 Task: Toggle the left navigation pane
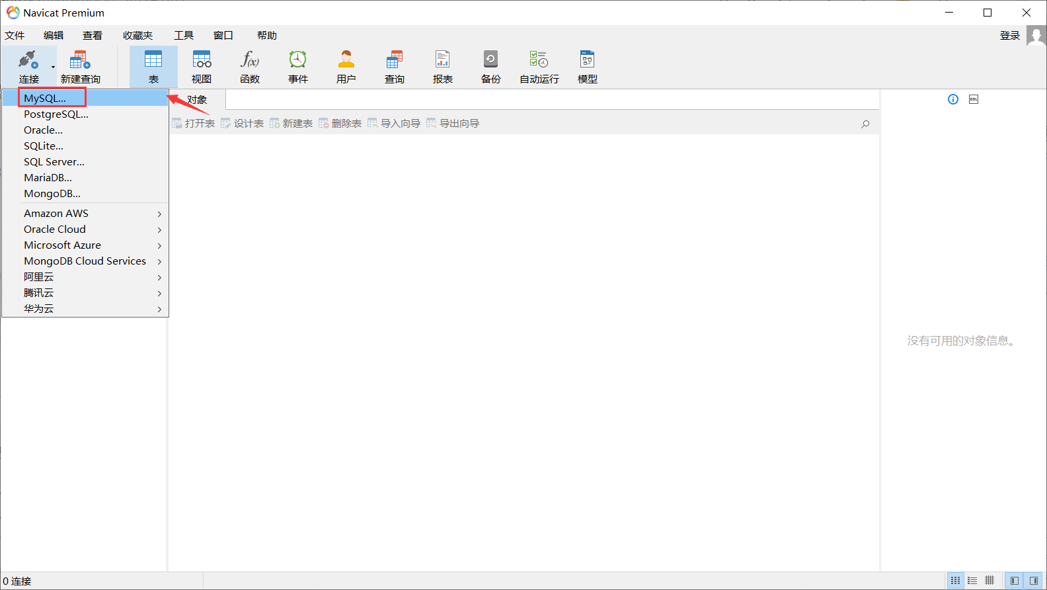(1015, 580)
